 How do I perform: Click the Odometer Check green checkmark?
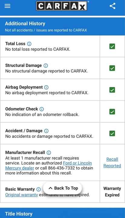112,112
